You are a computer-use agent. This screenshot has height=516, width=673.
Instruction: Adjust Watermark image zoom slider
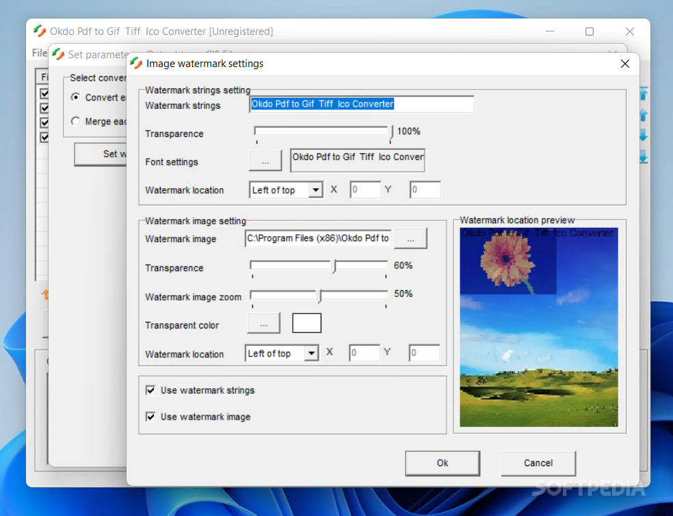coord(319,297)
